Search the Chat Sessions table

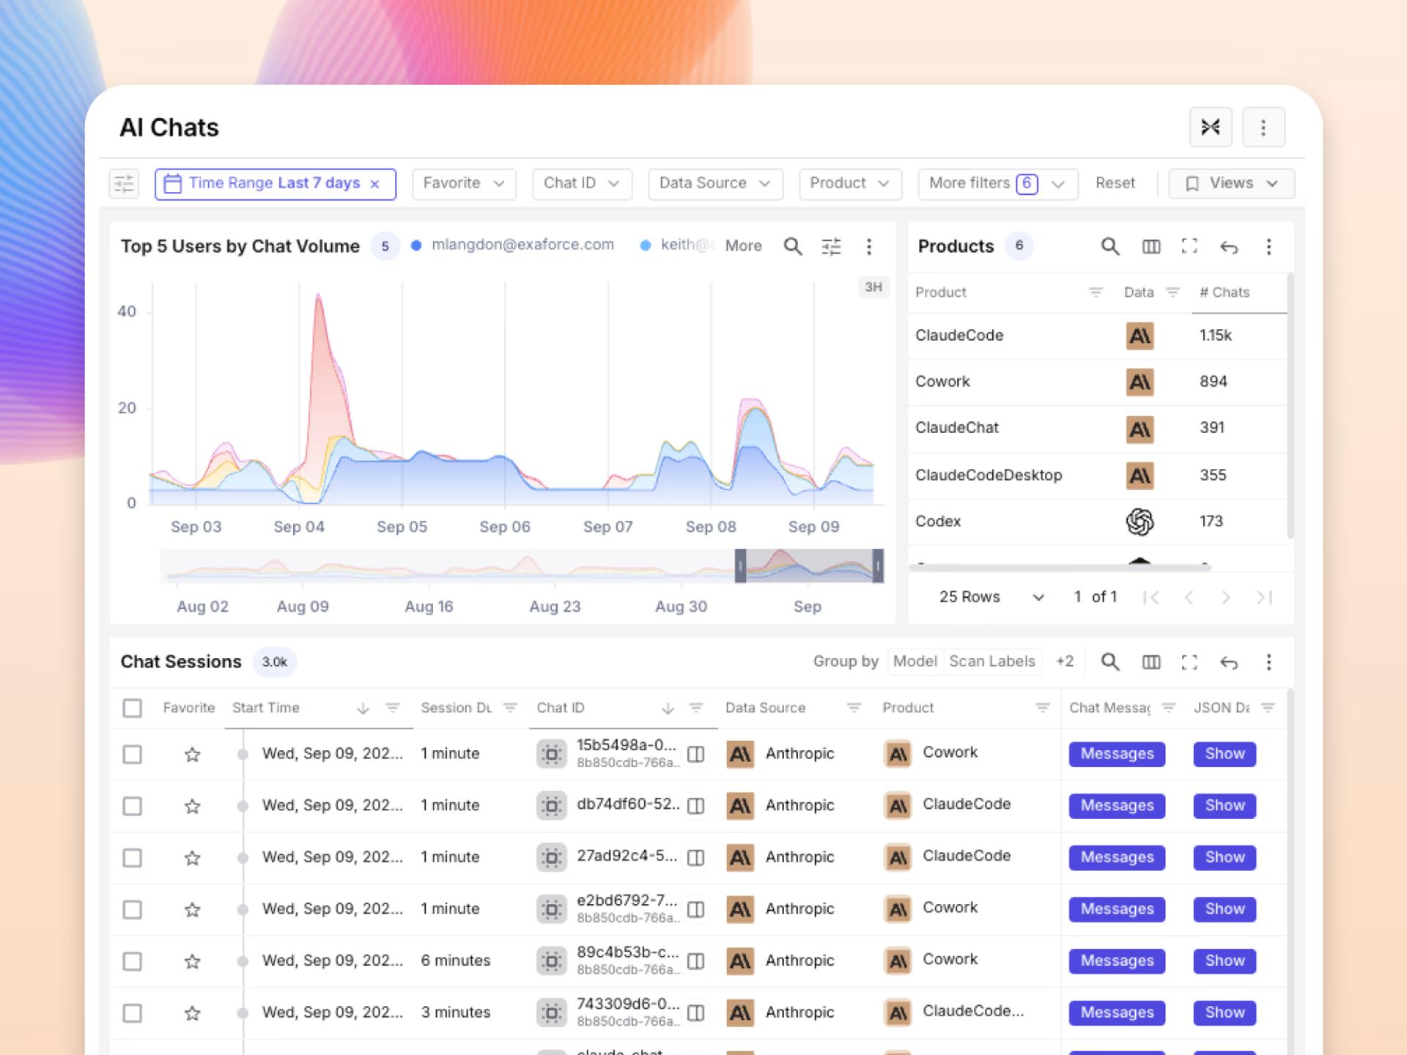tap(1110, 662)
